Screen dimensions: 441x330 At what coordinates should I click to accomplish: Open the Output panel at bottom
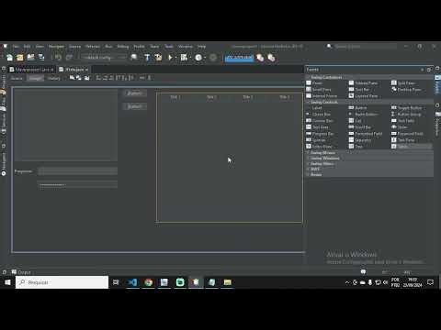point(21,272)
